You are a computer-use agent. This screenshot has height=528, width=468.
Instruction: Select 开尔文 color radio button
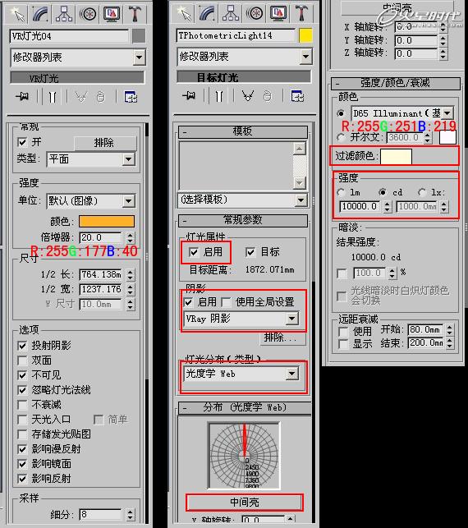point(341,137)
